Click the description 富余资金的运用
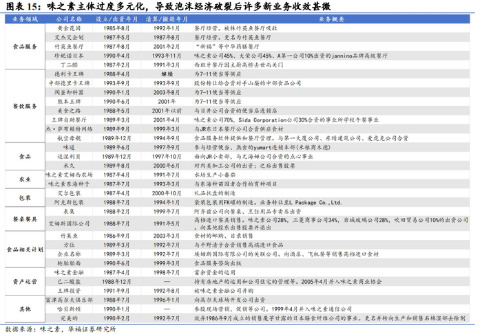 pos(215,273)
